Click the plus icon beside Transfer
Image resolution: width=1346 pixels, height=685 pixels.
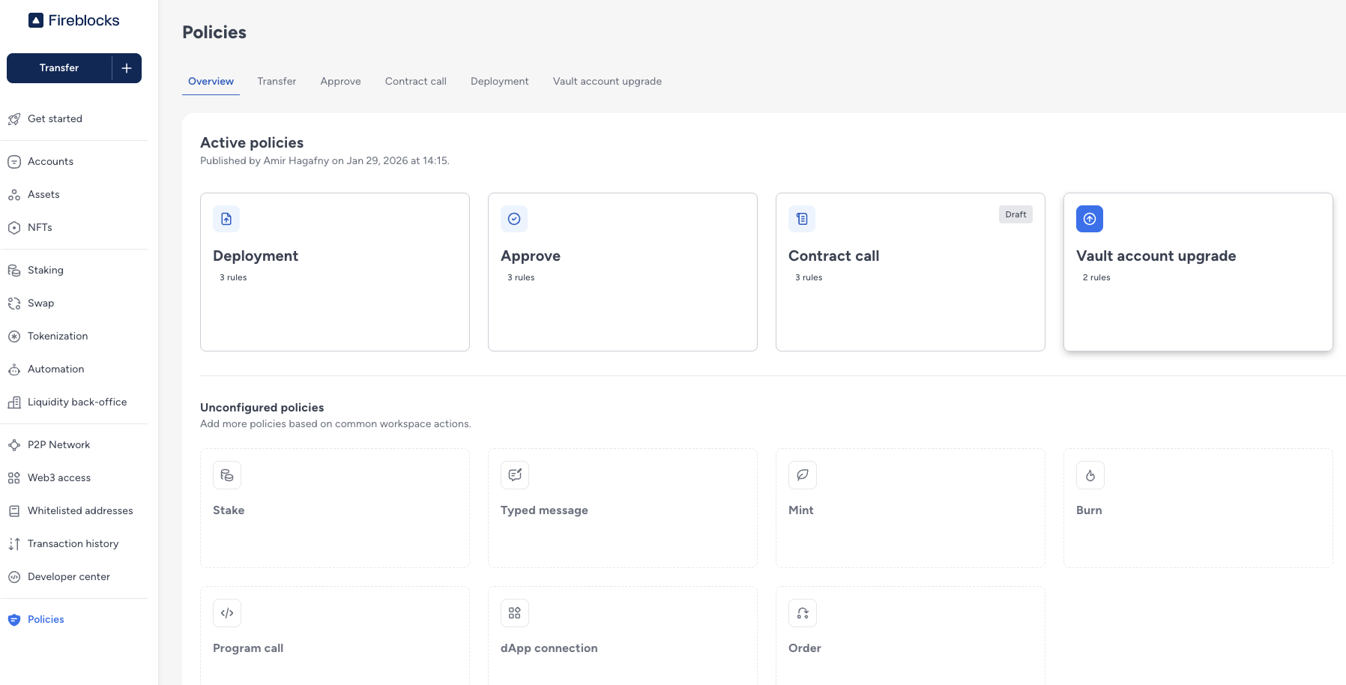pyautogui.click(x=127, y=68)
